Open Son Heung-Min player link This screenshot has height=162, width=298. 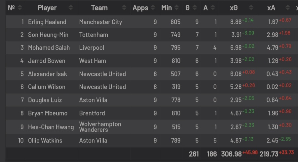tap(48, 35)
